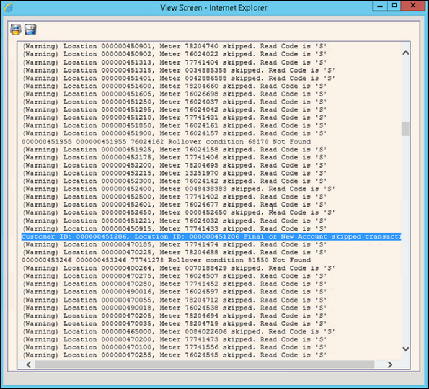Click the save floppy disk icon
Image resolution: width=429 pixels, height=389 pixels.
(30, 30)
